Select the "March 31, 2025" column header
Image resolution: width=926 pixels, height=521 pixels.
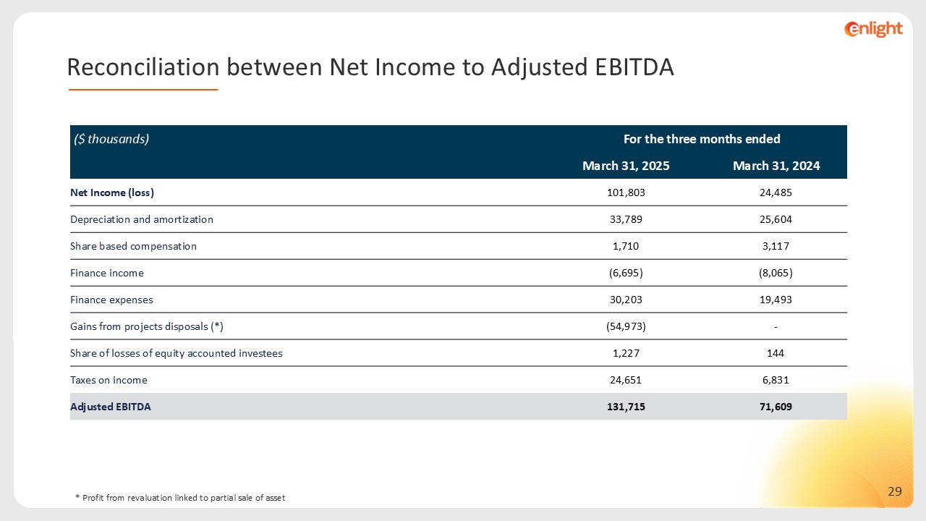click(x=626, y=166)
